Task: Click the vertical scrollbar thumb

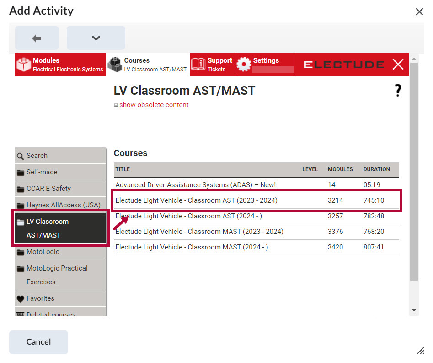Action: tap(414, 171)
